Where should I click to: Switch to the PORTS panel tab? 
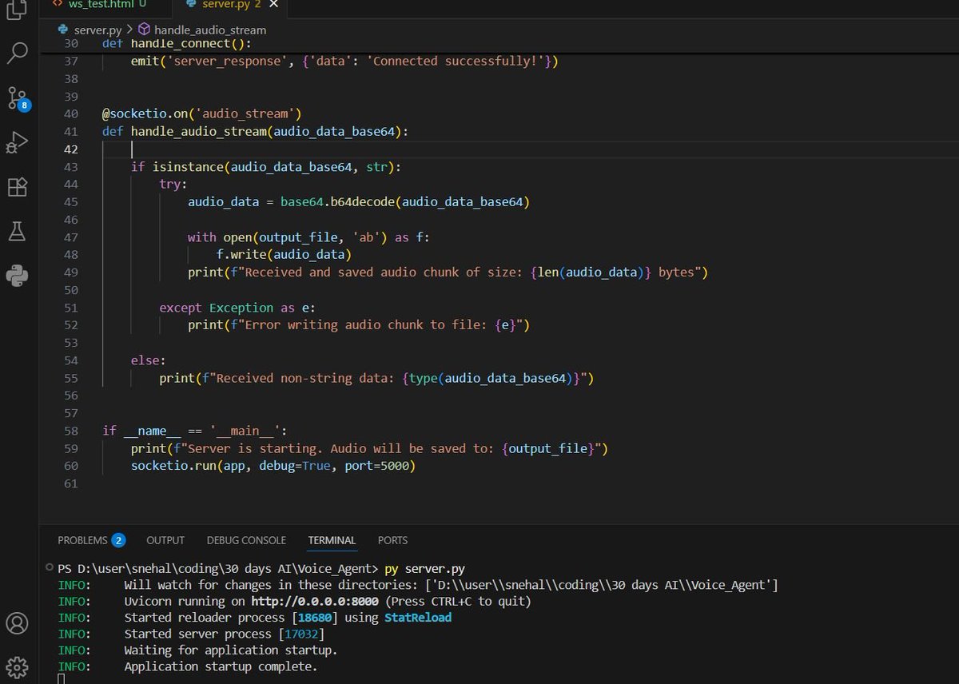[392, 540]
